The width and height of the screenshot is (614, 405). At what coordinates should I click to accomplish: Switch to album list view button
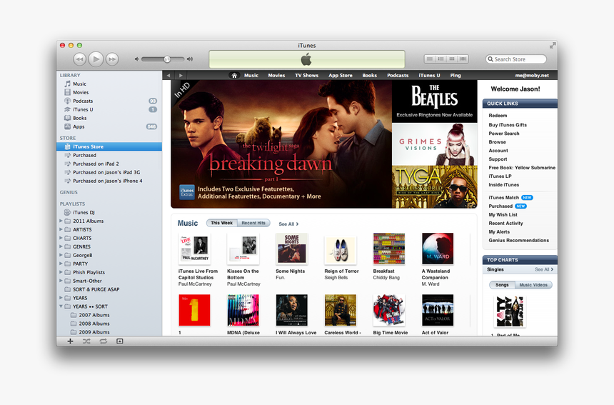click(x=441, y=59)
